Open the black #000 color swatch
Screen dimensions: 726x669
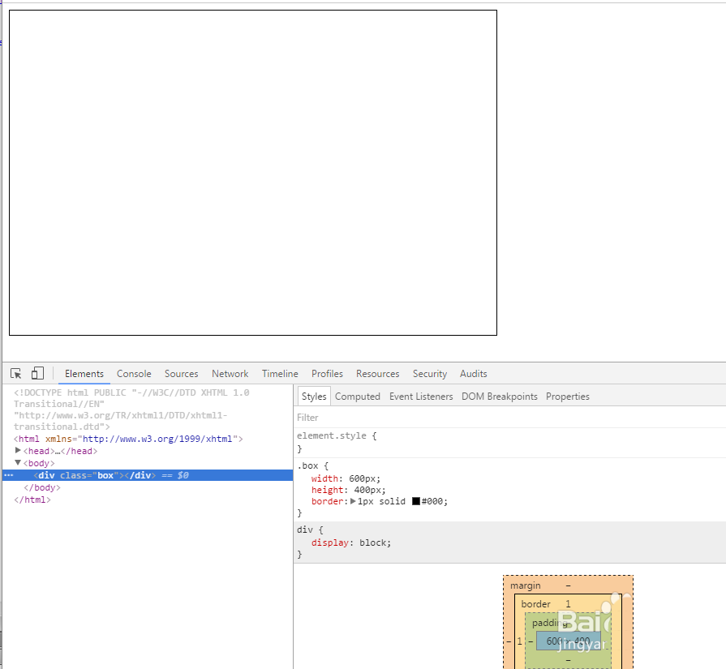pyautogui.click(x=416, y=501)
